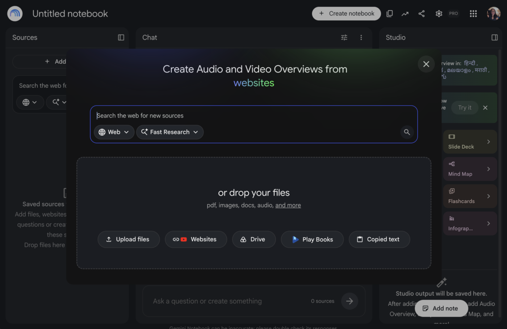Open the analytics trend icon
The height and width of the screenshot is (329, 507).
(405, 14)
